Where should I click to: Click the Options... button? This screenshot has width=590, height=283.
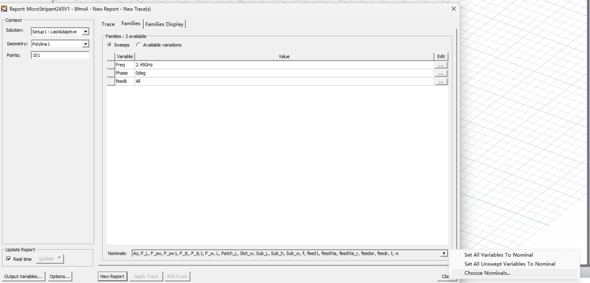tap(60, 276)
